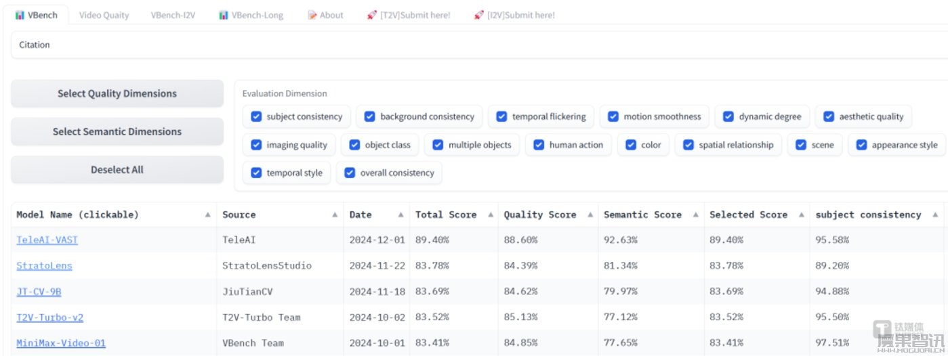Select the active VBench tab
Viewport: 948px width, 356px height.
pyautogui.click(x=36, y=15)
